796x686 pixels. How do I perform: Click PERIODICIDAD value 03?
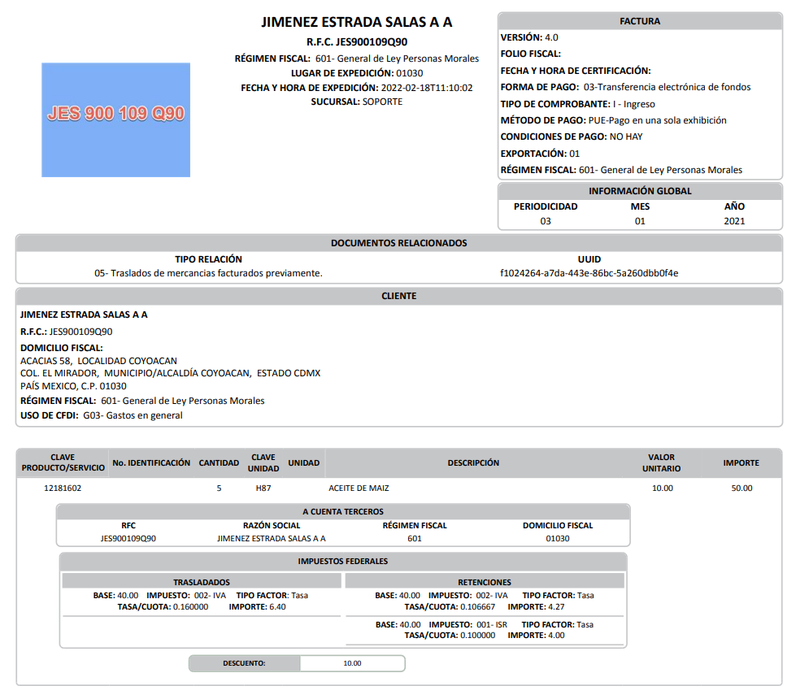pos(546,221)
